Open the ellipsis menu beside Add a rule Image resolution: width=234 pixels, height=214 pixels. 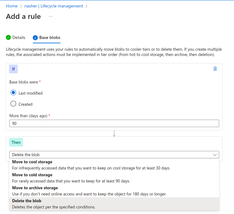click(51, 16)
